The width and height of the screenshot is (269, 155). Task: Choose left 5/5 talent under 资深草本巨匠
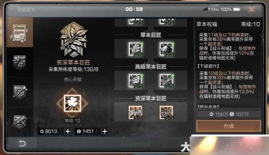136,113
